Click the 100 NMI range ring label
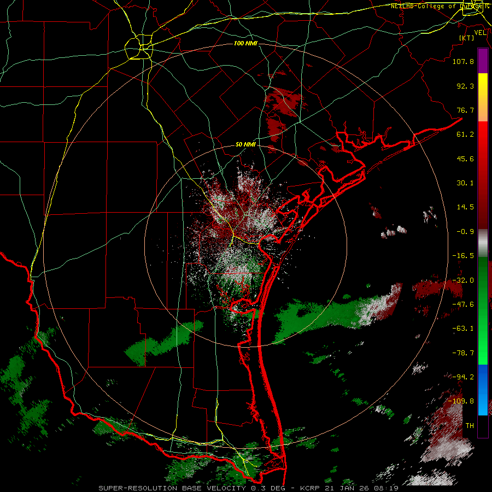The height and width of the screenshot is (492, 492). (245, 43)
